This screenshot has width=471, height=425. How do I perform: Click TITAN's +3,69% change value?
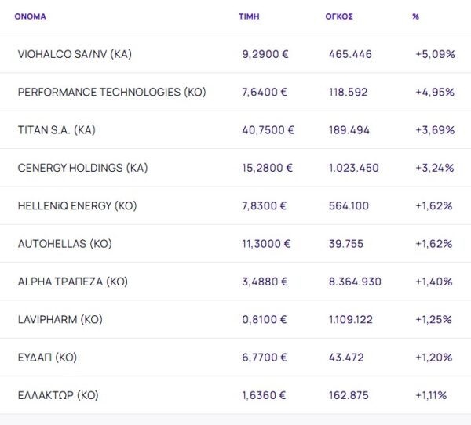(434, 130)
